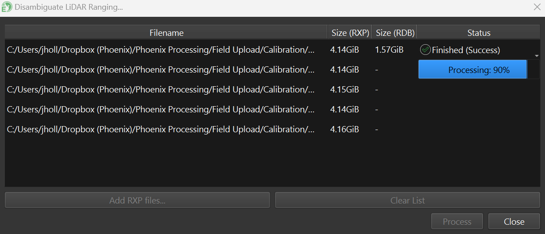The width and height of the screenshot is (545, 234).
Task: Sort by the Filename column header
Action: coord(166,33)
